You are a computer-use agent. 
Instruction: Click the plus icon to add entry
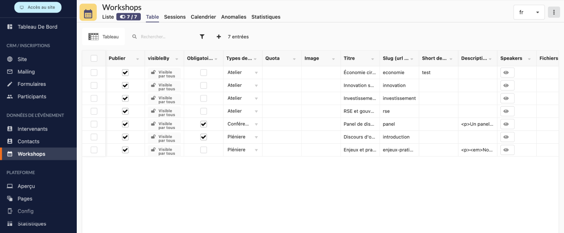click(x=219, y=37)
